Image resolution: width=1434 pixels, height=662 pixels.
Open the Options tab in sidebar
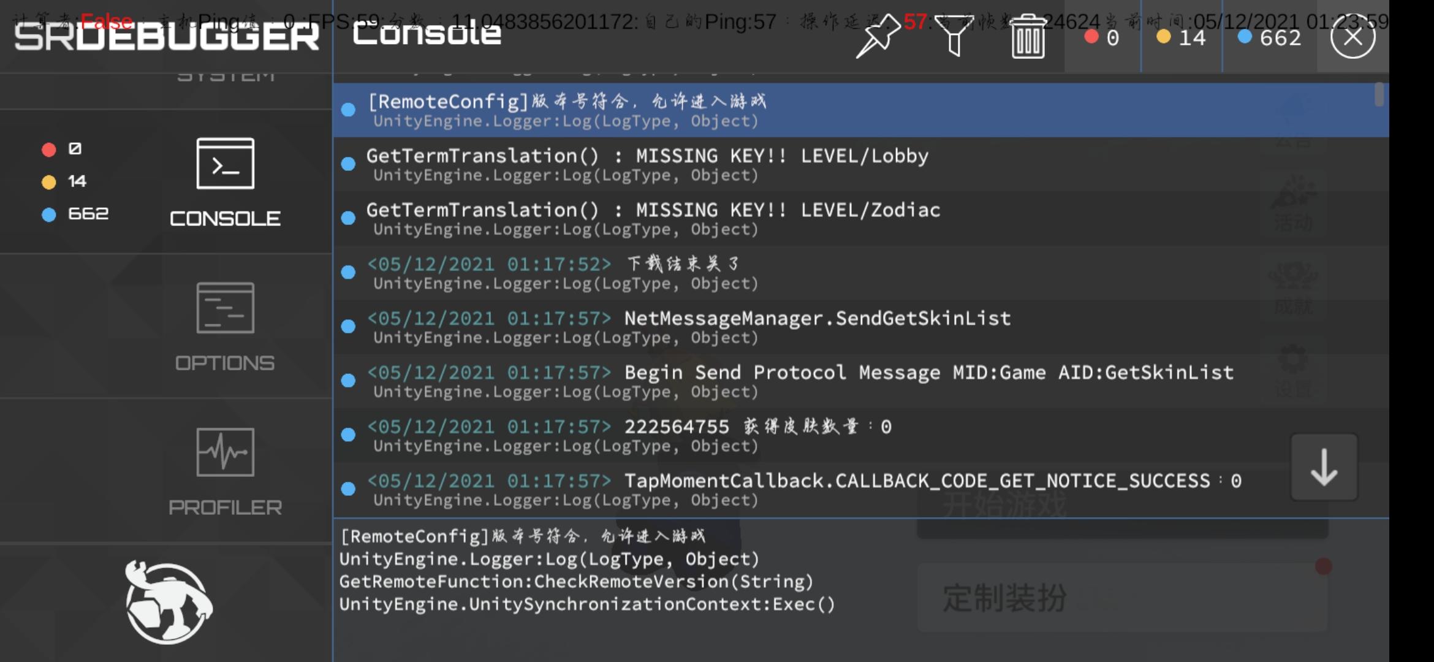click(225, 327)
